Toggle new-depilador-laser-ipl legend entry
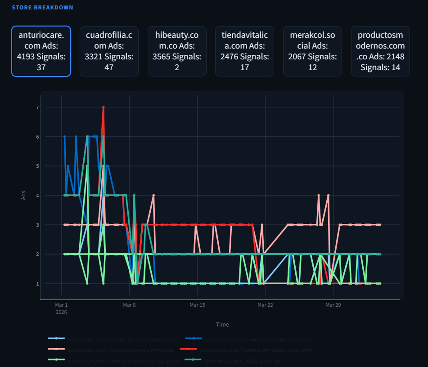Image resolution: width=428 pixels, height=367 pixels. tap(123, 361)
